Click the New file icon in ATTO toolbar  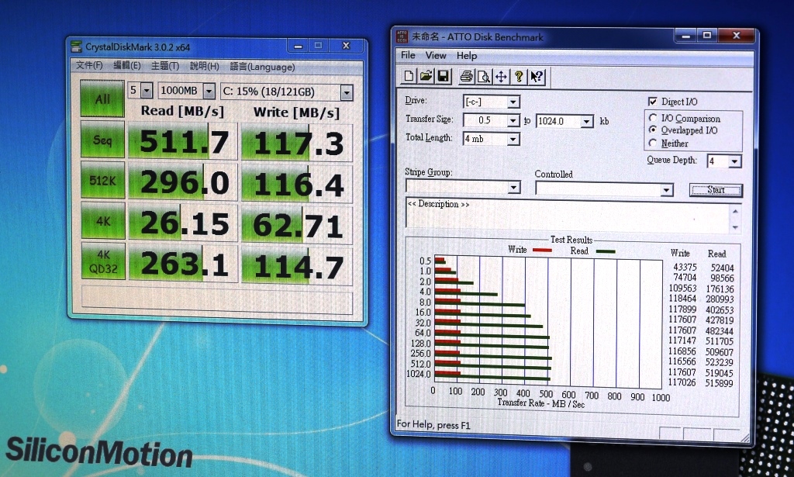(x=409, y=76)
